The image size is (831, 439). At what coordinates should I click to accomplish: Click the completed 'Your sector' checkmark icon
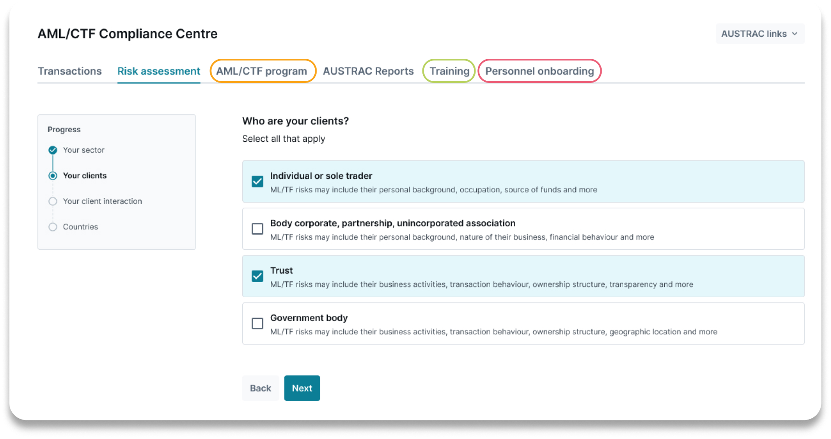coord(53,150)
